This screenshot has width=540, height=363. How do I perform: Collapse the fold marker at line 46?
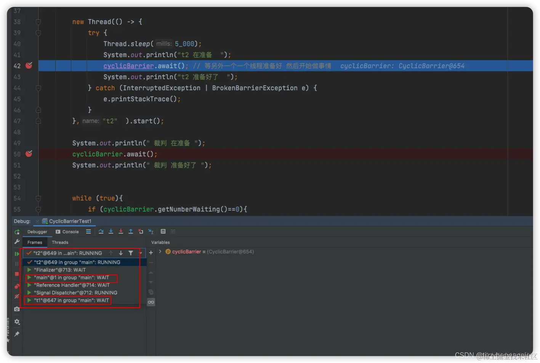(38, 110)
